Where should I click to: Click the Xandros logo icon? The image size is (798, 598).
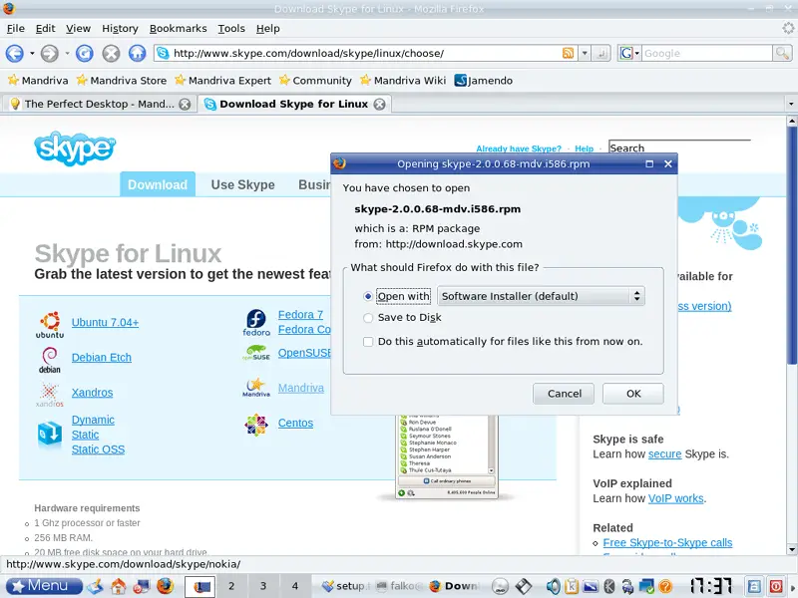[x=49, y=395]
